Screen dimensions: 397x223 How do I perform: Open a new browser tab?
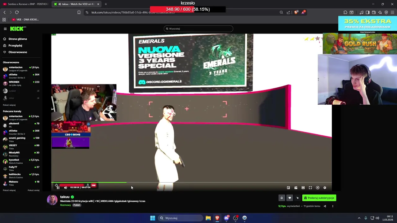click(106, 4)
